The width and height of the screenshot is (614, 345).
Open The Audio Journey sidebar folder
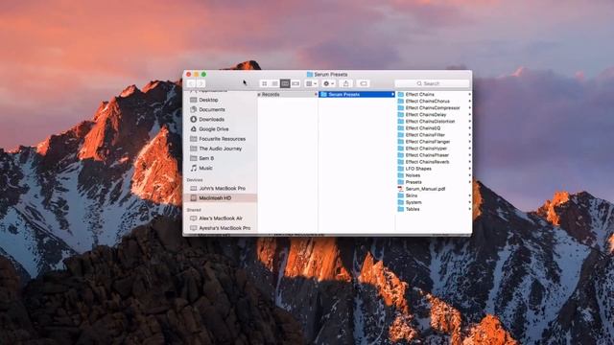220,149
